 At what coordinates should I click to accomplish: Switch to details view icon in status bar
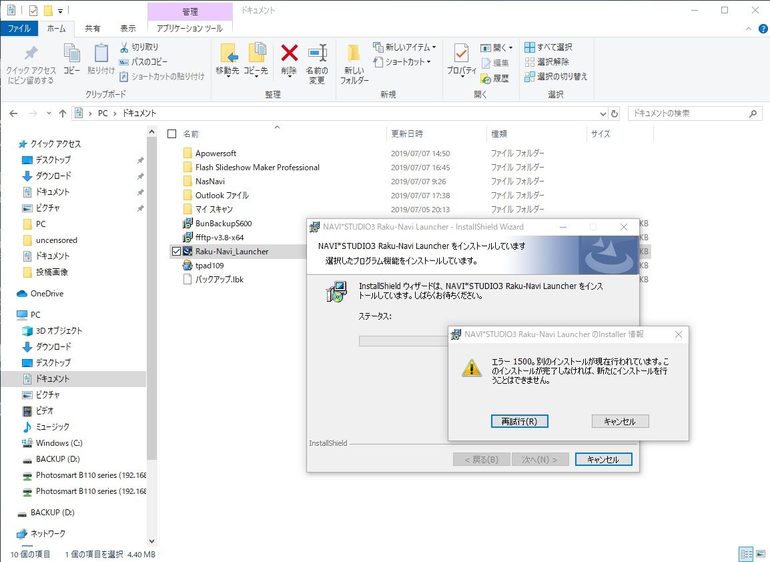pyautogui.click(x=746, y=554)
